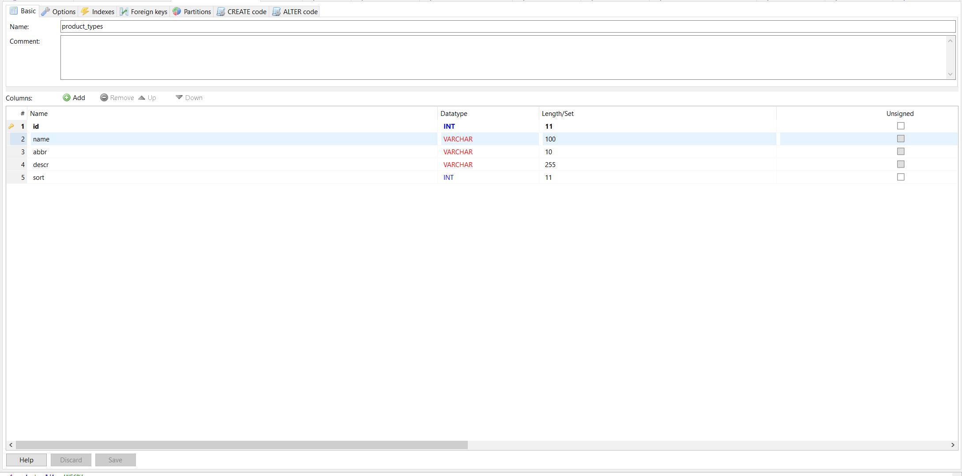Open the Datatype selector for id
Screen dimensions: 962x476
(485, 126)
